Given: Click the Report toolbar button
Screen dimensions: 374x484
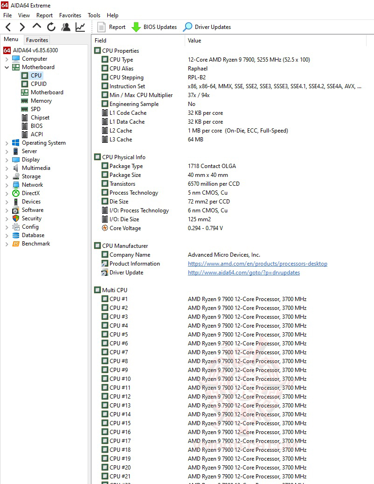Looking at the screenshot, I should tap(111, 27).
